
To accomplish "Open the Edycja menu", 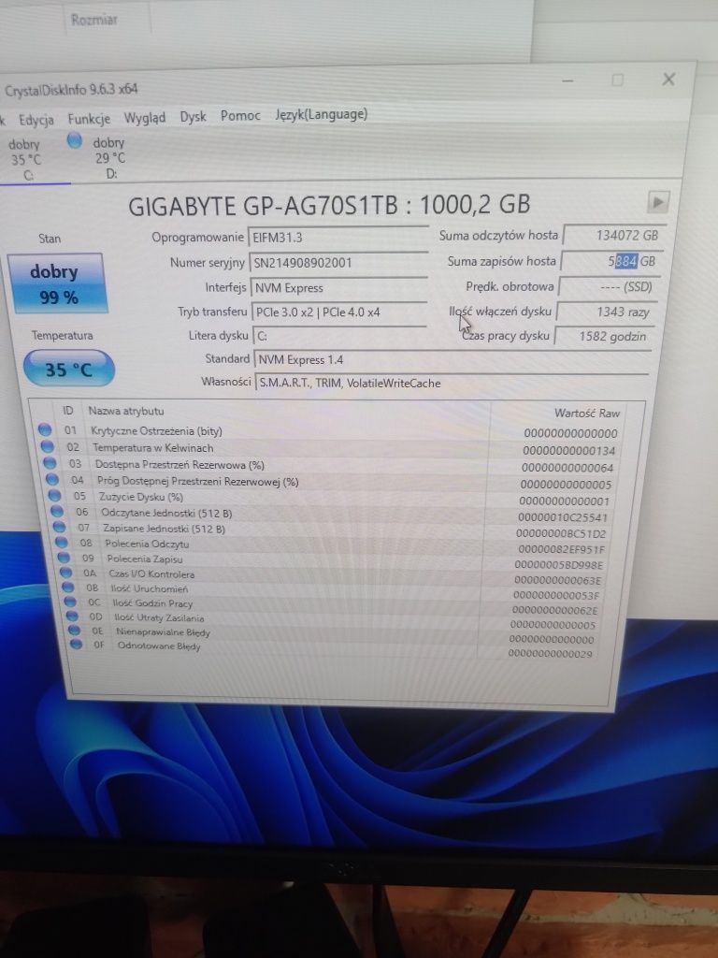I will pyautogui.click(x=36, y=119).
